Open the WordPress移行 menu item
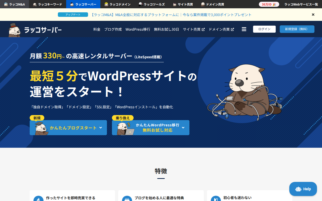This screenshot has height=201, width=322. [x=138, y=29]
